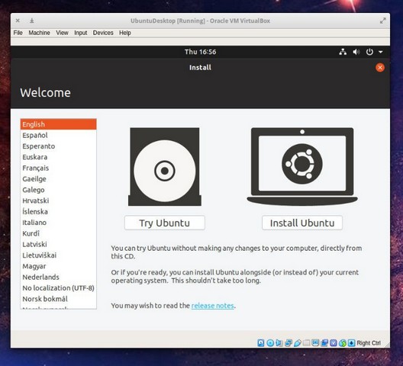Click the recording indicator in status bar
The height and width of the screenshot is (366, 403).
[324, 343]
